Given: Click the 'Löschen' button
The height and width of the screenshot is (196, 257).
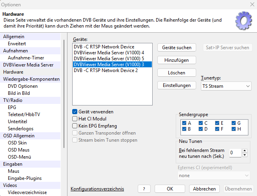Looking at the screenshot, I should 177,73.
